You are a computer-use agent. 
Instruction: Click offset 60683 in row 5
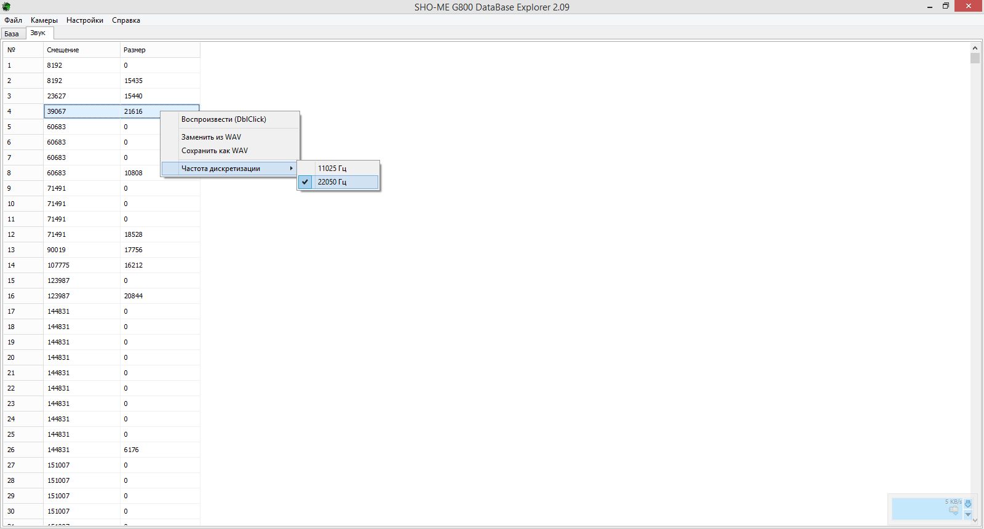click(x=57, y=127)
